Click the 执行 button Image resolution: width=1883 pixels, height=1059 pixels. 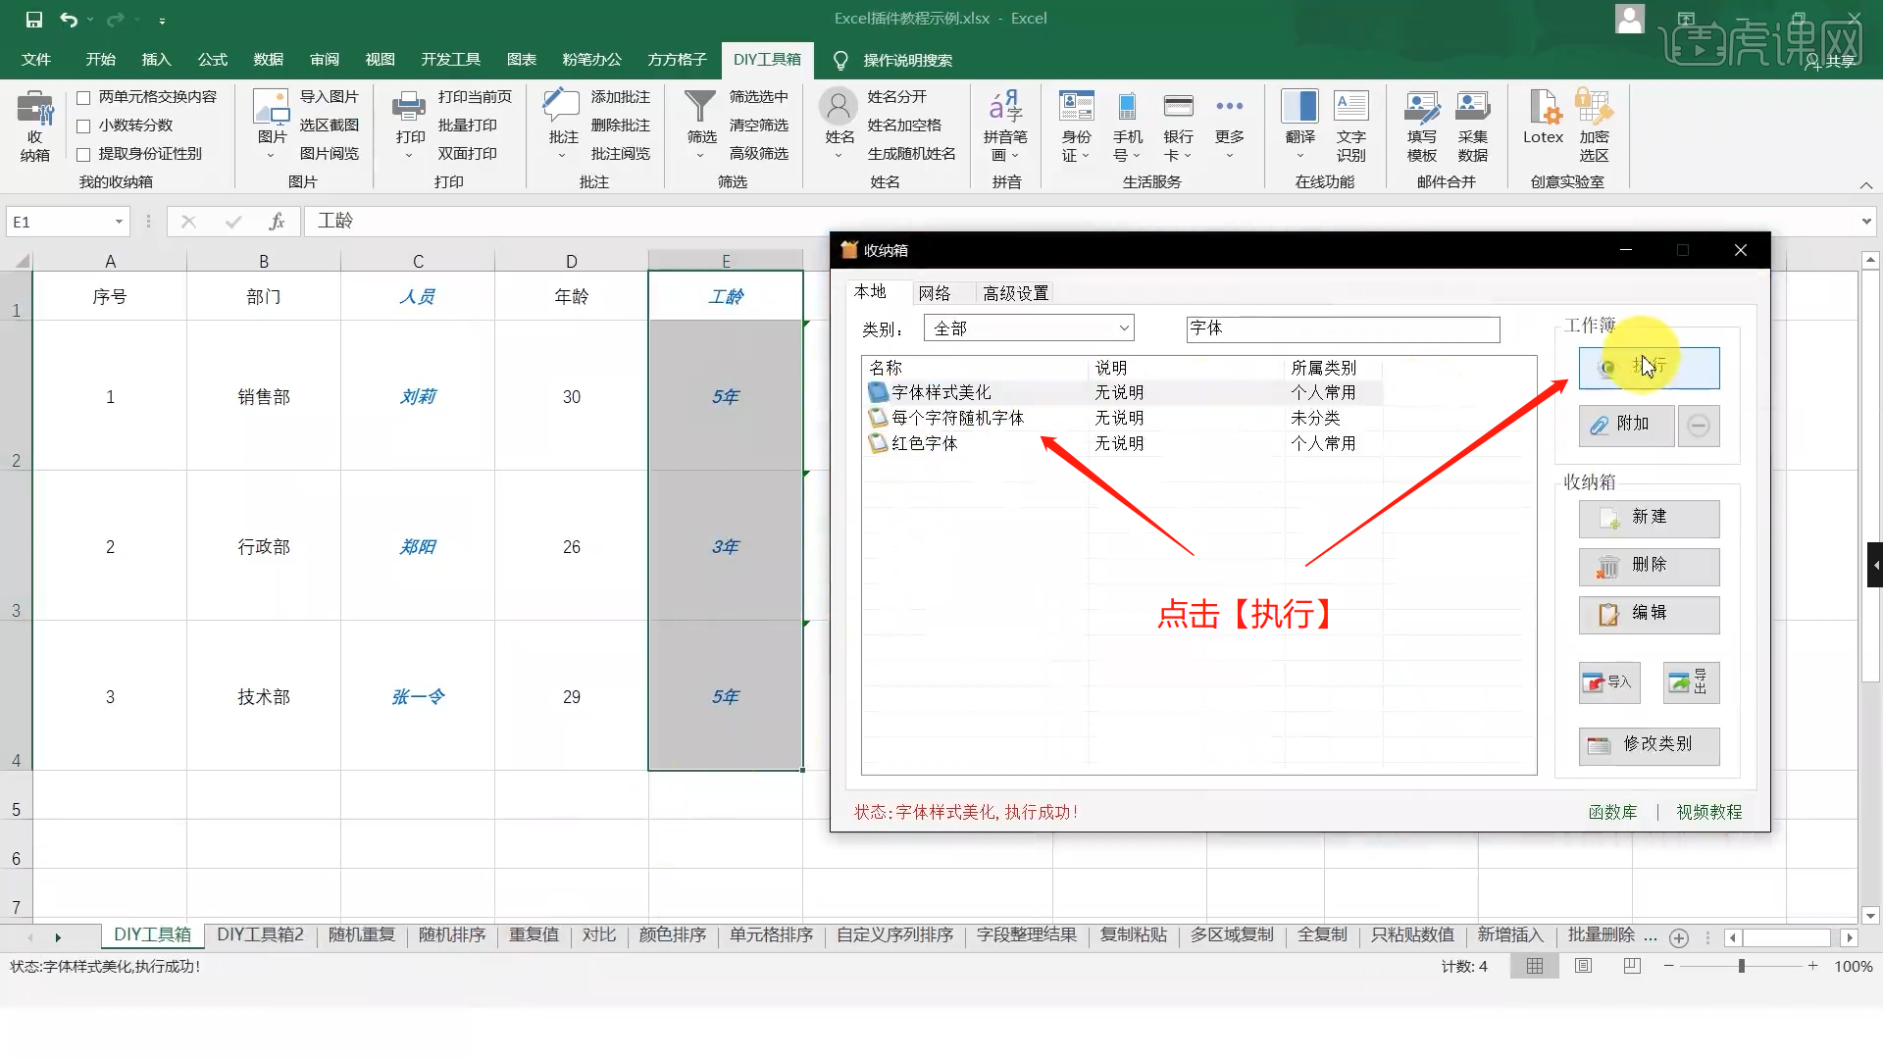click(1649, 368)
